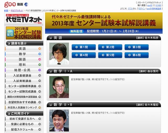Open the 英語 course menu item
Viewport: 168px width, 133px height.
pos(23,49)
